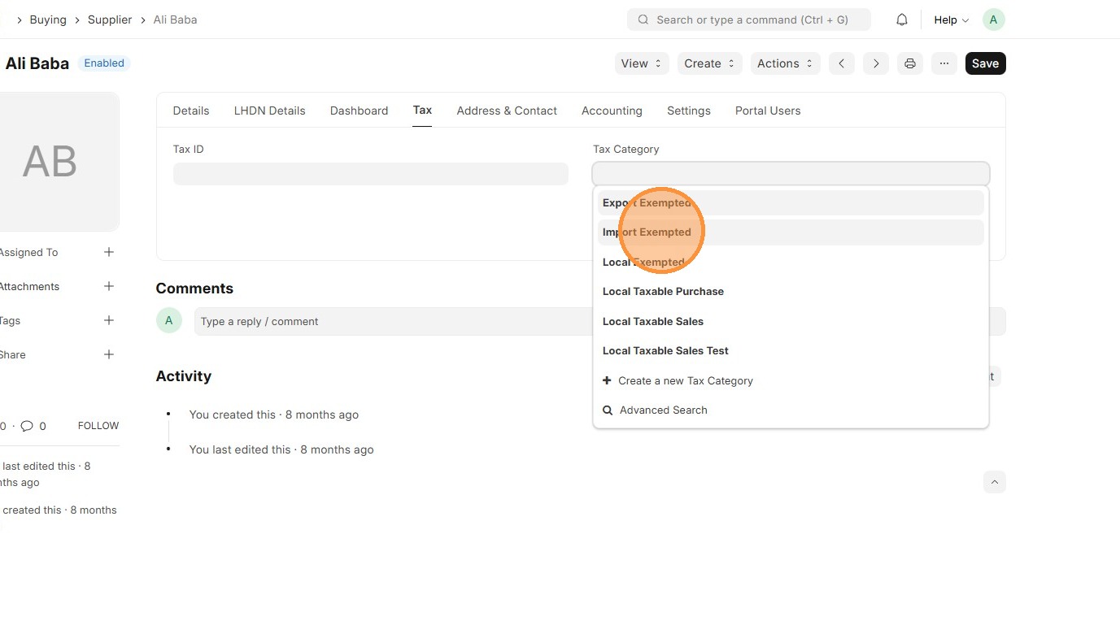The height and width of the screenshot is (625, 1120).
Task: Open the Settings tab
Action: coord(689,111)
